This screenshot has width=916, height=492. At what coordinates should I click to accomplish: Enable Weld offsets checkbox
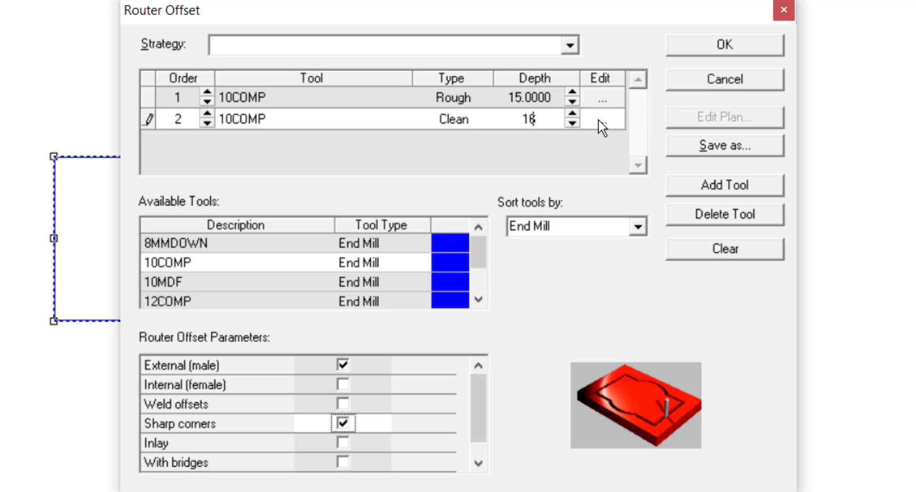[x=343, y=404]
